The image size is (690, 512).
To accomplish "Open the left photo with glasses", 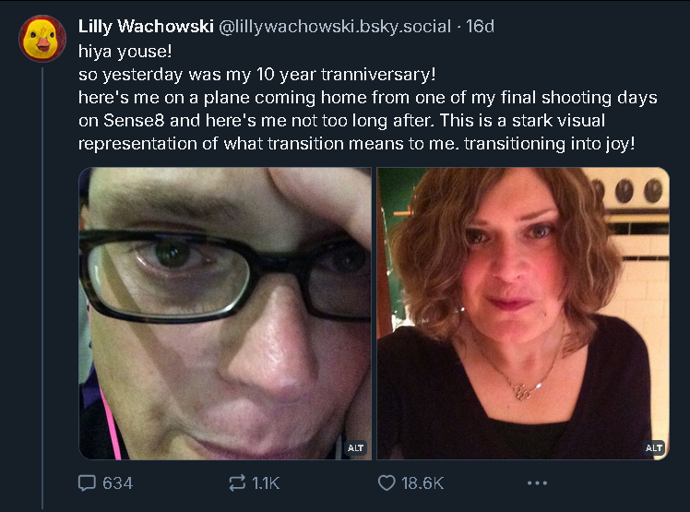I will (x=224, y=314).
